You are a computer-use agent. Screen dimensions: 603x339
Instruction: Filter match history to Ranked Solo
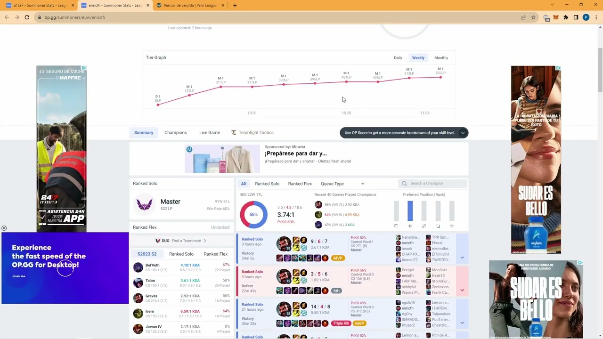[x=267, y=184]
